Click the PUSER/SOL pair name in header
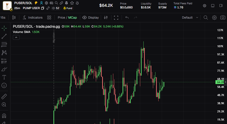The image size is (227, 124). (x=23, y=3)
